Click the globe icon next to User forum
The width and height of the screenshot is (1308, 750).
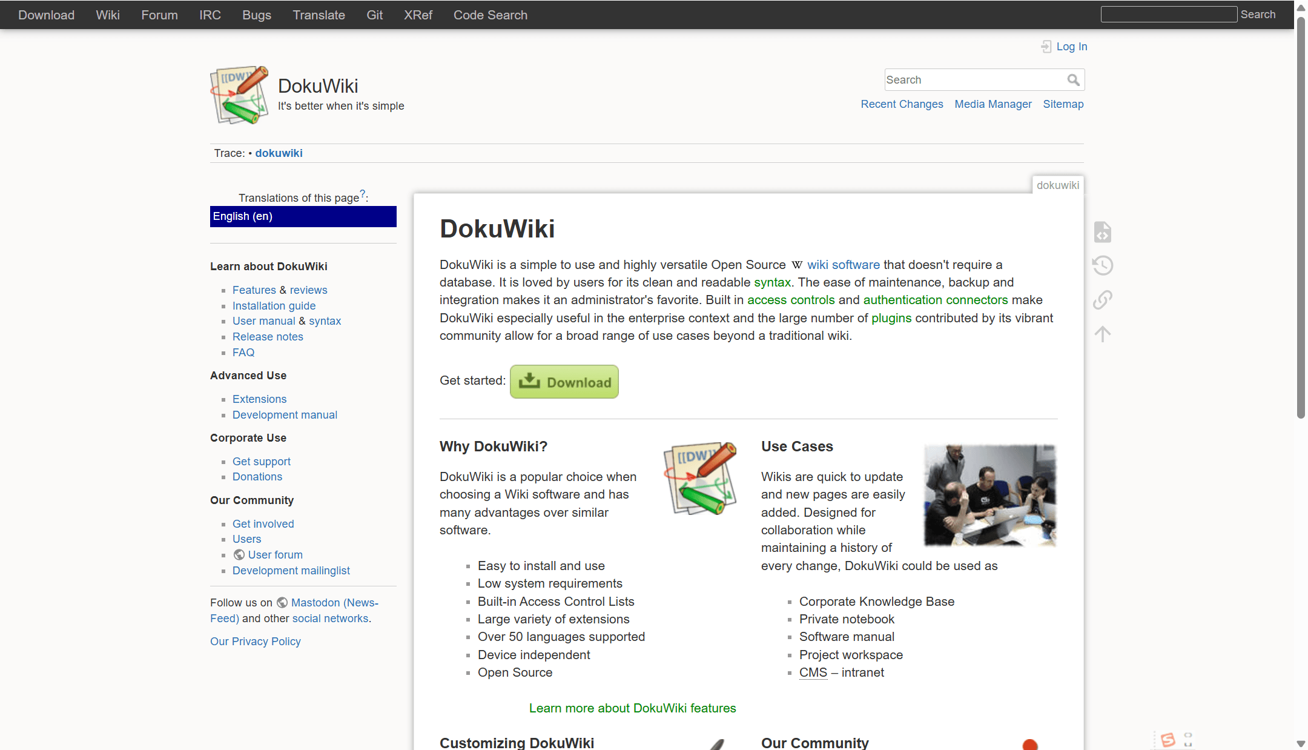click(239, 555)
